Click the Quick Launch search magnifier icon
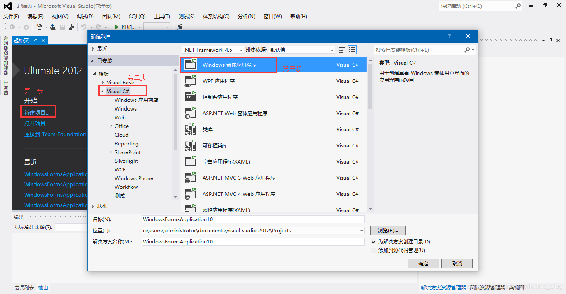This screenshot has height=294, width=566. tap(518, 6)
